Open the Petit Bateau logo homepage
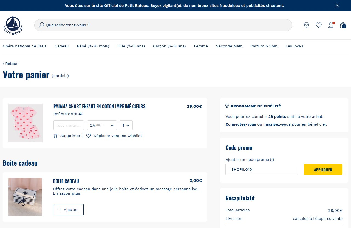The width and height of the screenshot is (351, 228). [x=13, y=25]
